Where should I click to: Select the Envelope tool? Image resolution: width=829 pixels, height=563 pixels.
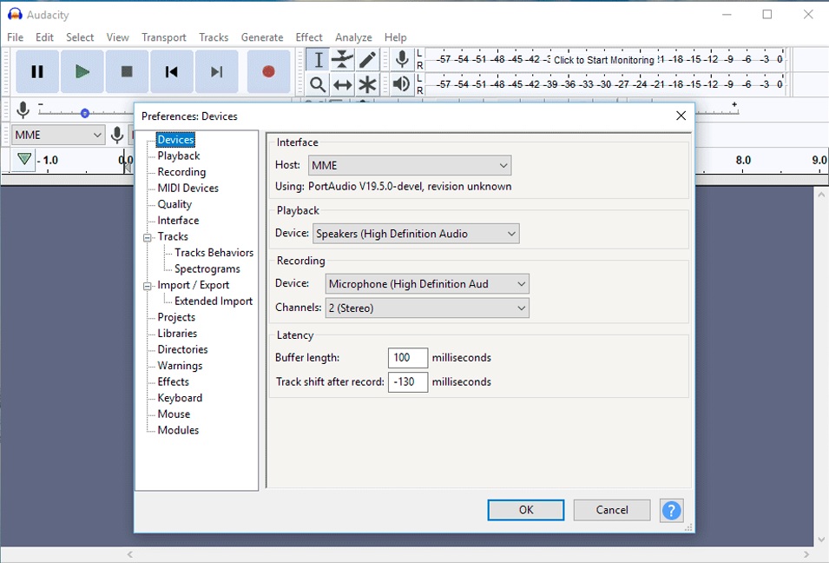click(343, 59)
